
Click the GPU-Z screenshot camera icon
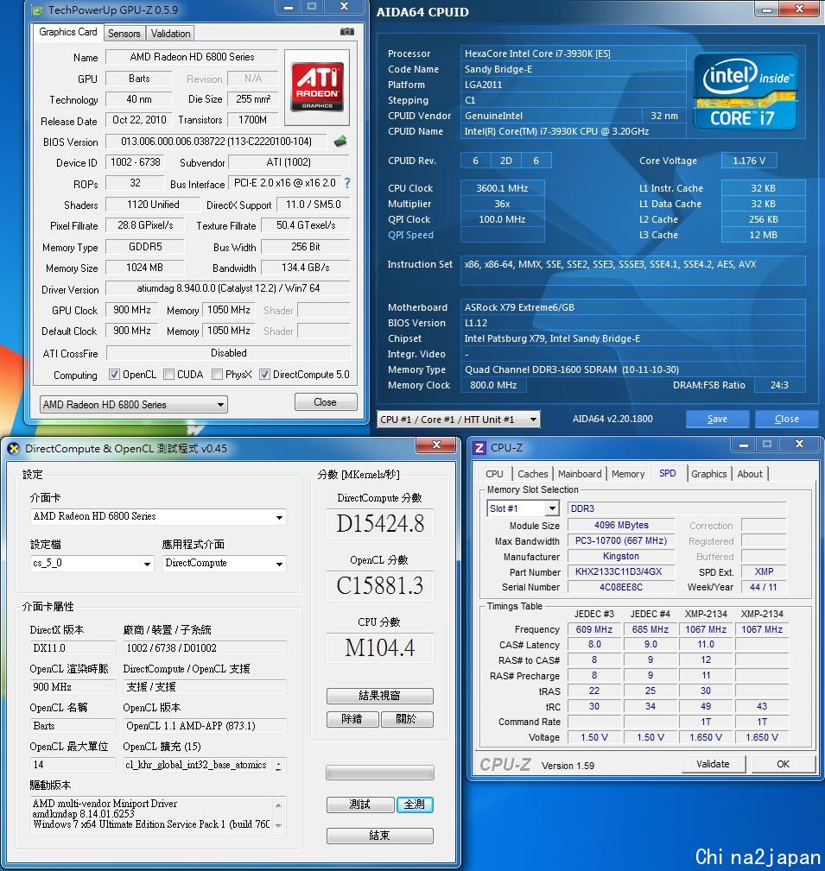[x=347, y=32]
